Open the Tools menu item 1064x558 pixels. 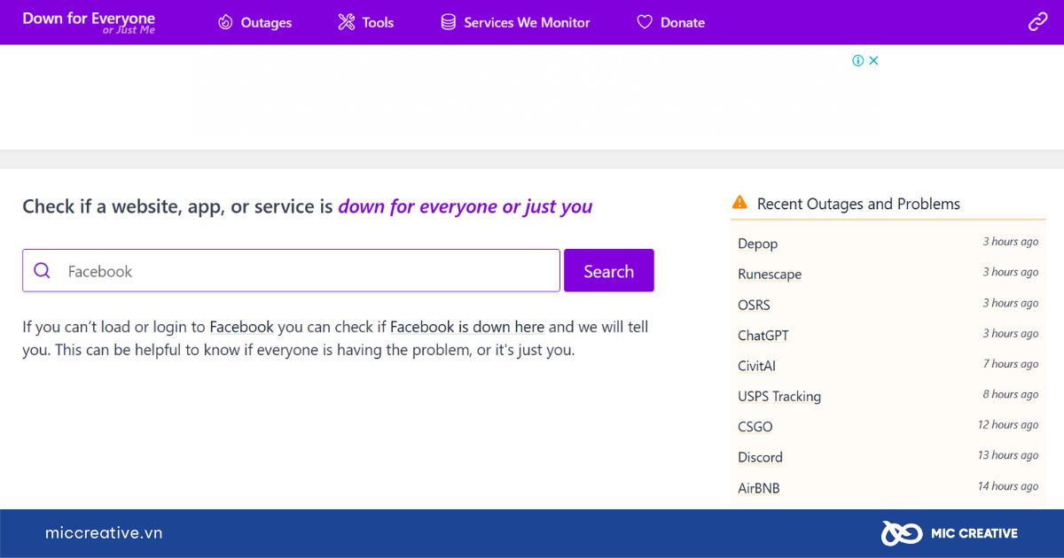click(378, 22)
